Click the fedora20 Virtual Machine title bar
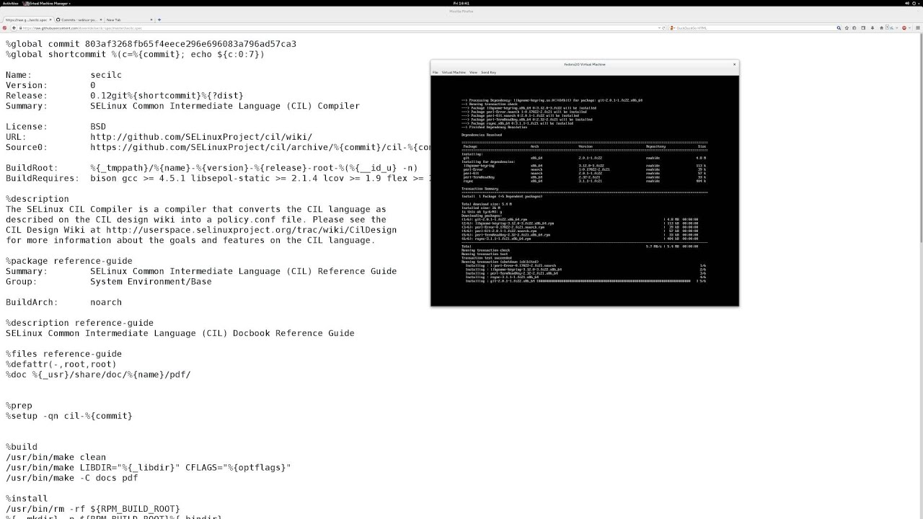 pyautogui.click(x=585, y=64)
